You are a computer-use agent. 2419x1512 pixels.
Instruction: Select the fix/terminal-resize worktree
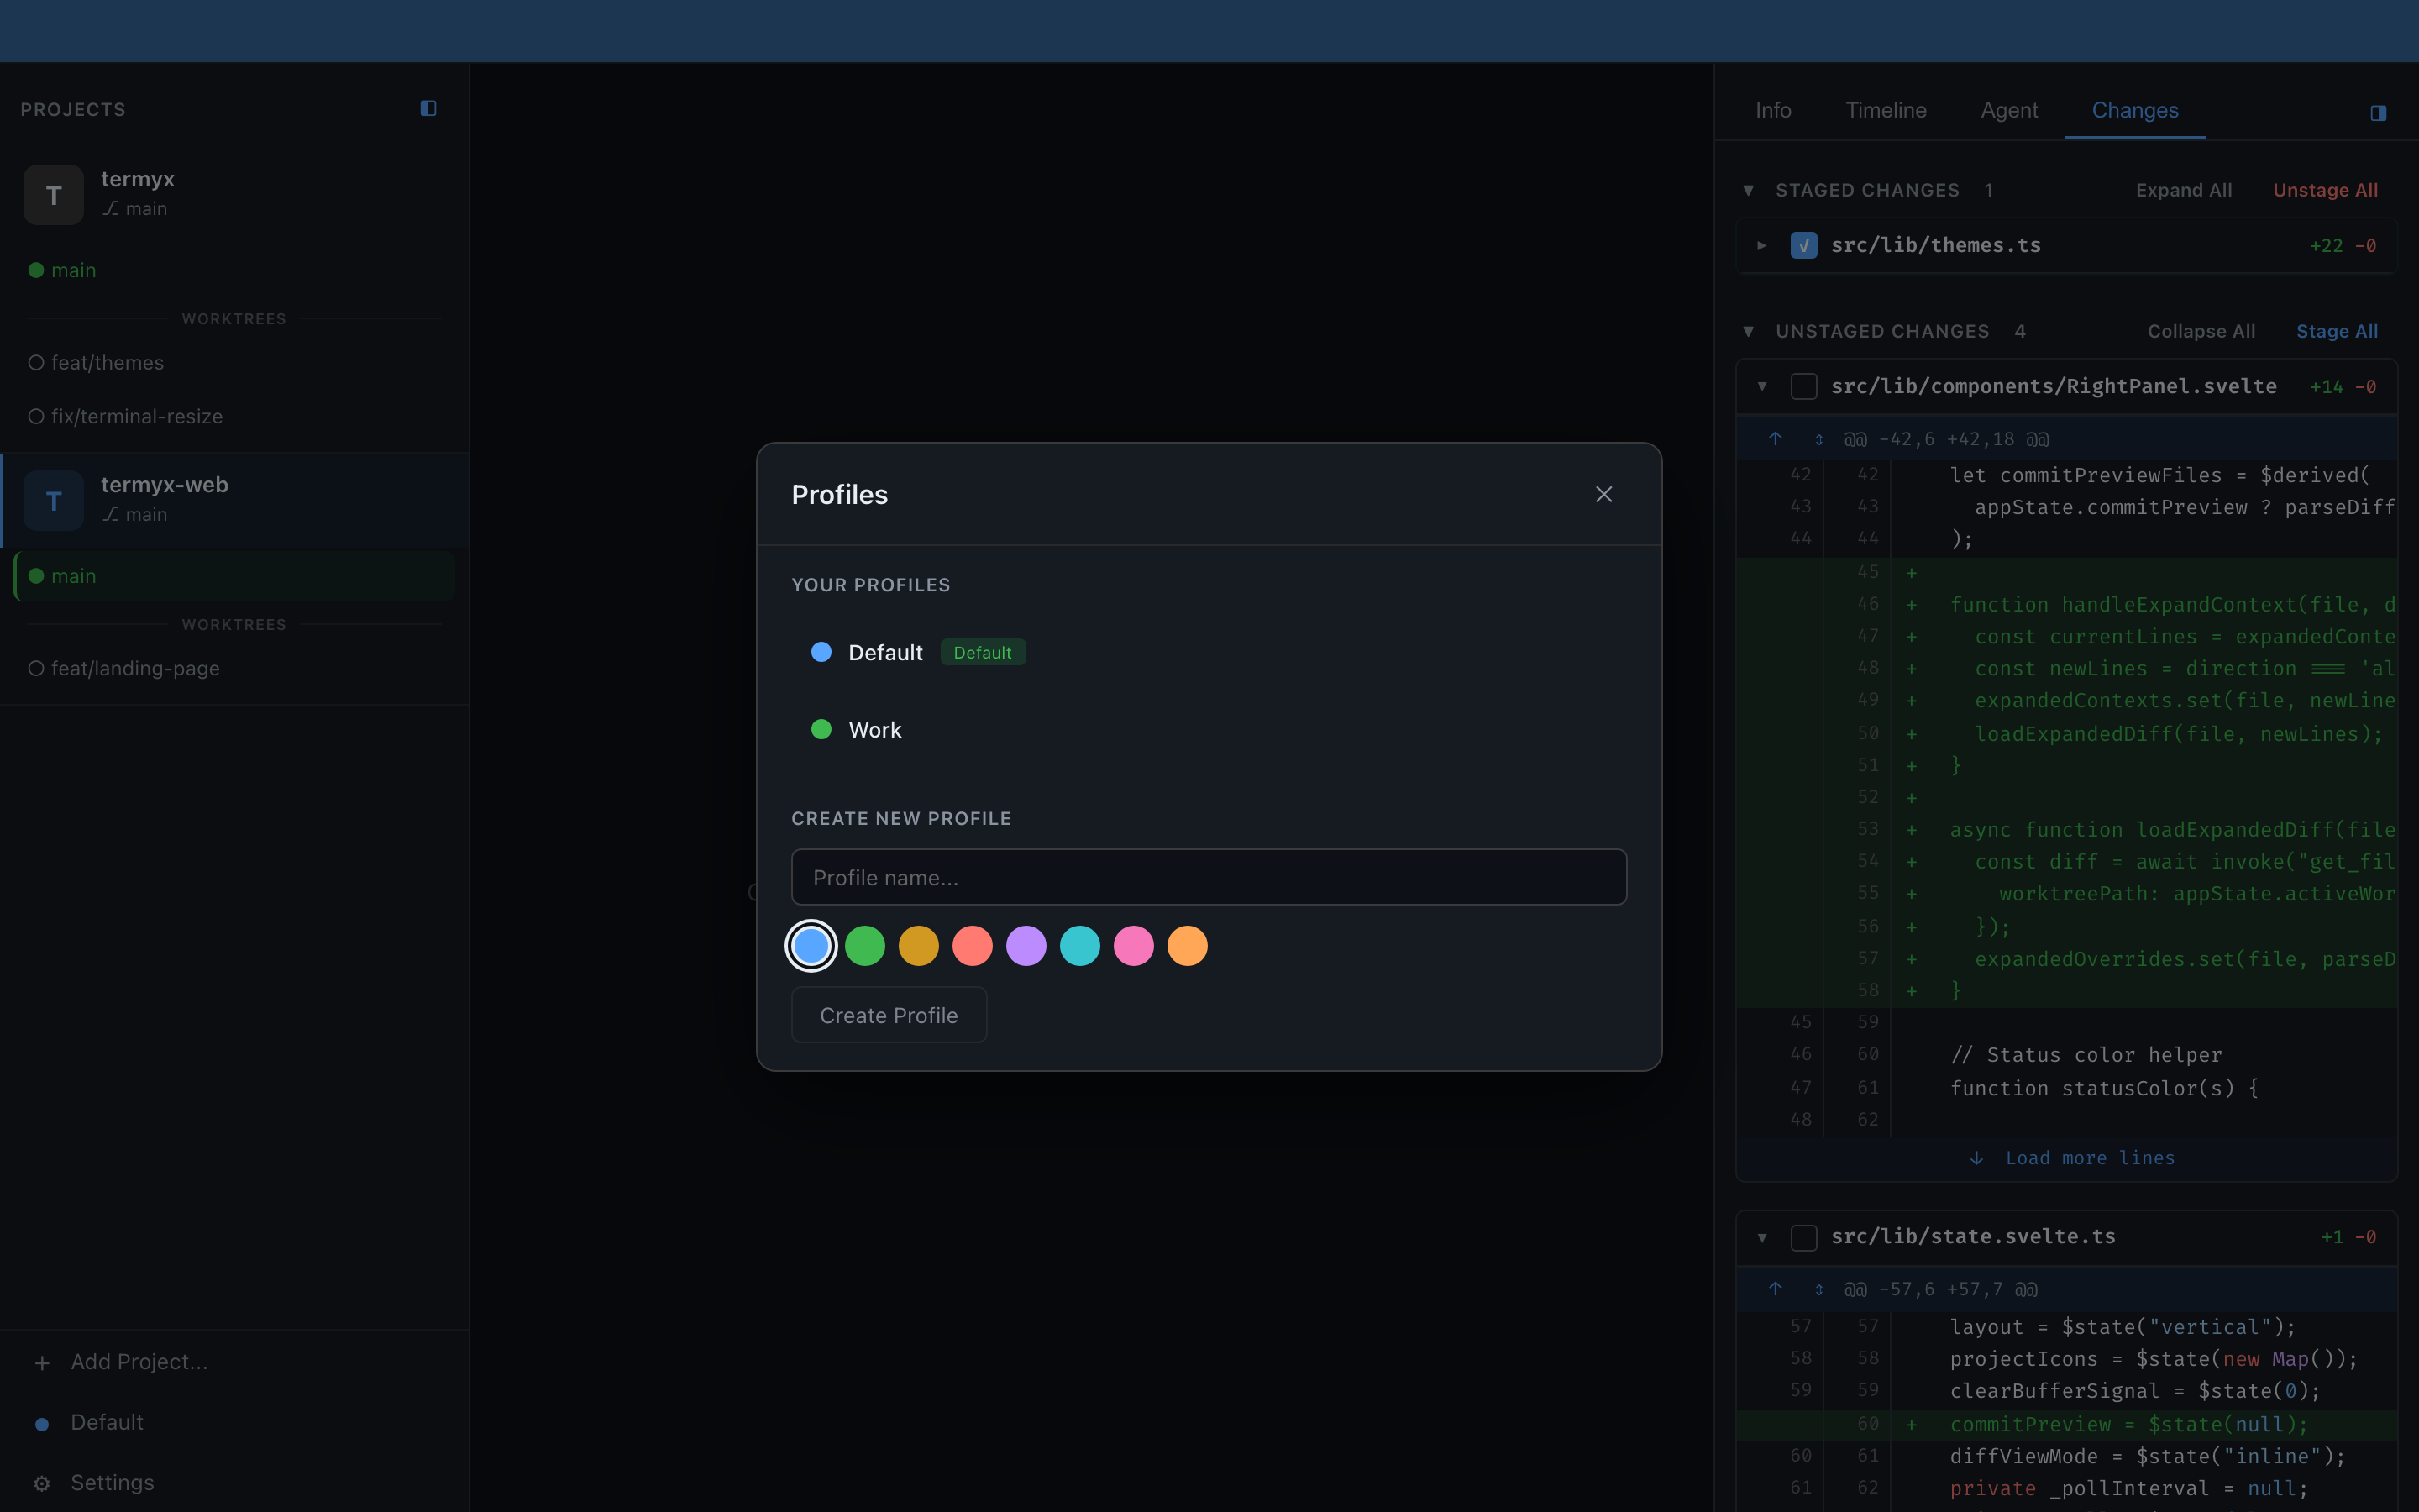(234, 416)
